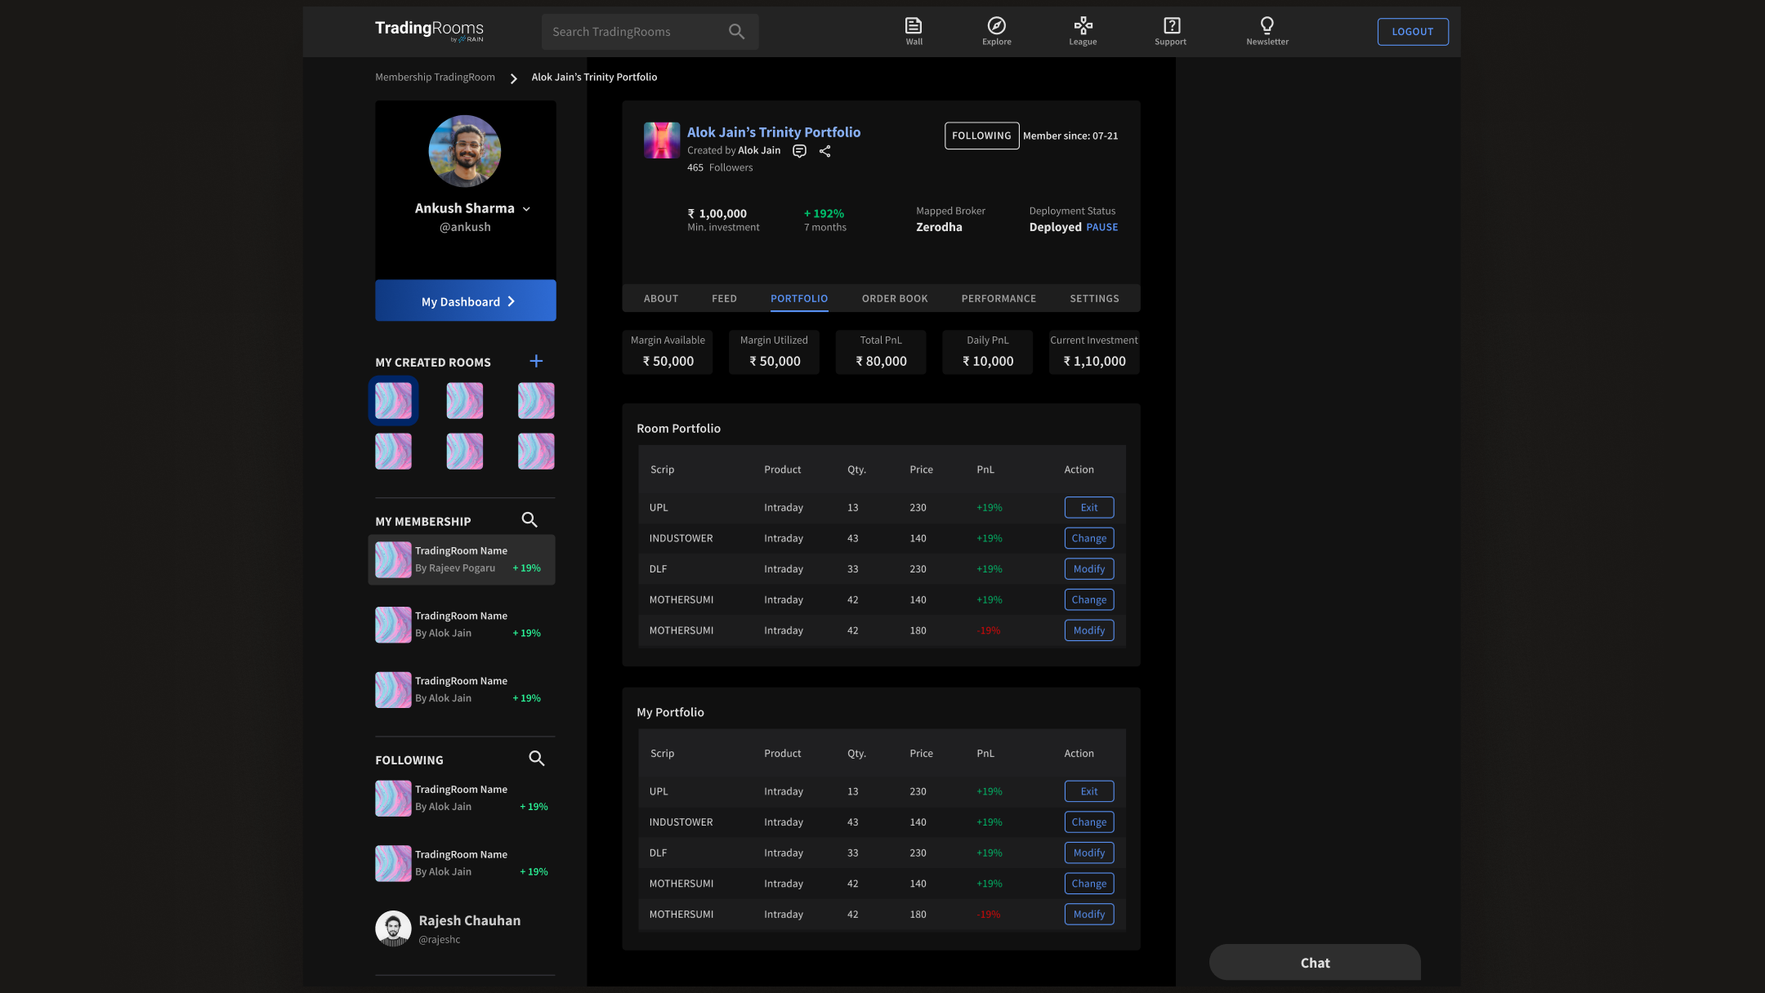Screen dimensions: 1765x993
Task: Click Membership TradingRoom breadcrumb
Action: coord(435,78)
